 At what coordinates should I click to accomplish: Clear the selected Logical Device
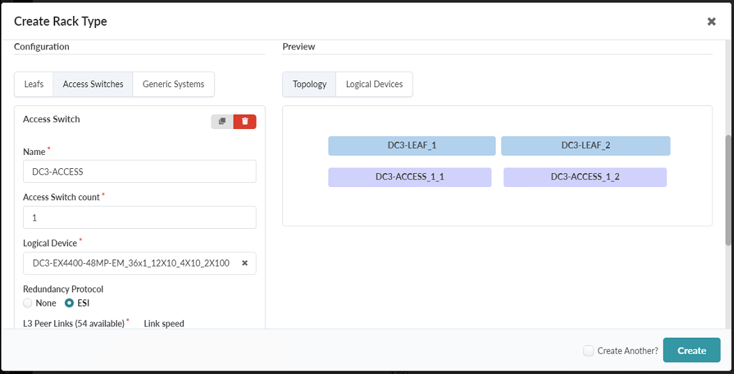click(x=245, y=263)
